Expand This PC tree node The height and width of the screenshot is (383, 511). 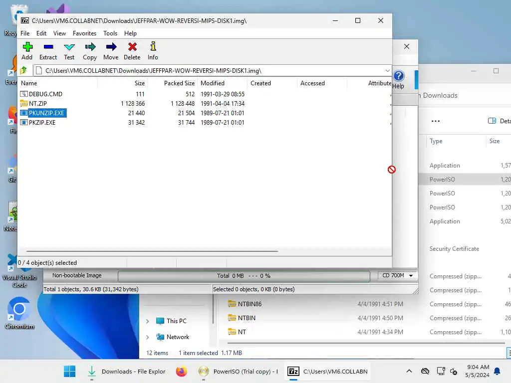(148, 322)
